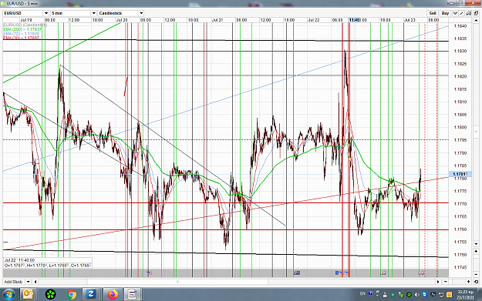
Task: Click the detach chart window icon
Action: (x=476, y=13)
